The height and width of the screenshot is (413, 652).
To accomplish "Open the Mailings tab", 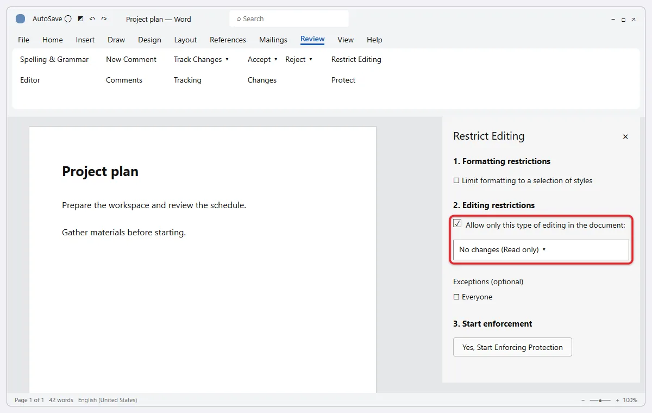I will tap(273, 40).
